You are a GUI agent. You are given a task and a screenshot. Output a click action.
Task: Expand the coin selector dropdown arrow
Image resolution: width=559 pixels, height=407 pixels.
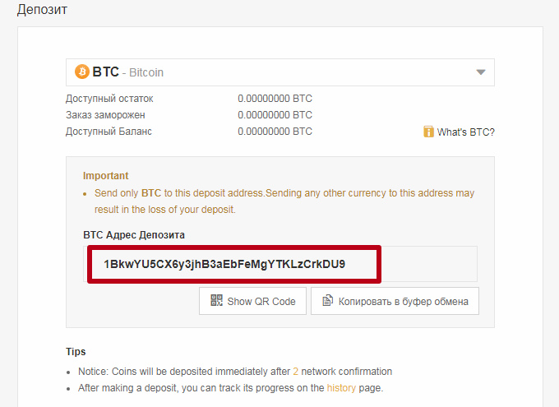coord(481,72)
